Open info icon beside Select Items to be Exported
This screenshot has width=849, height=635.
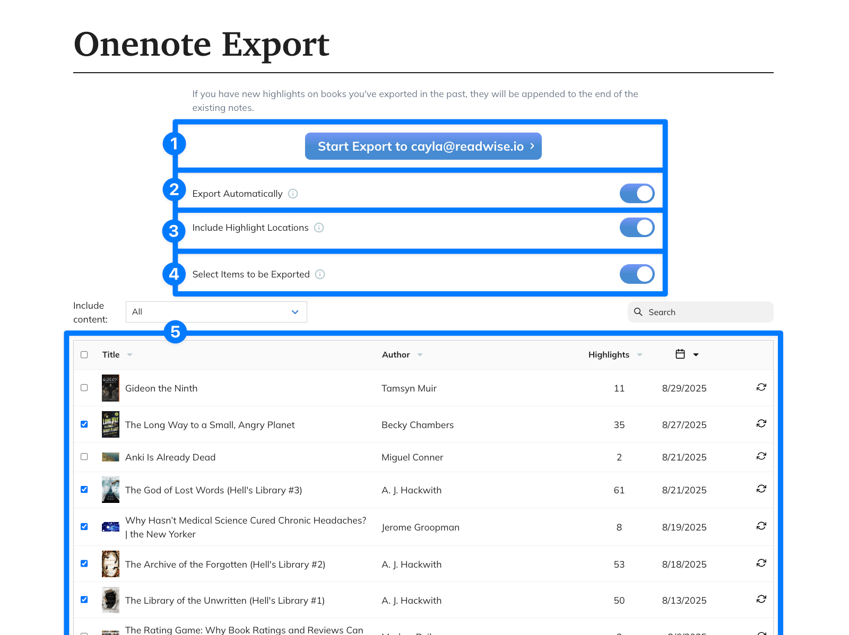(320, 274)
